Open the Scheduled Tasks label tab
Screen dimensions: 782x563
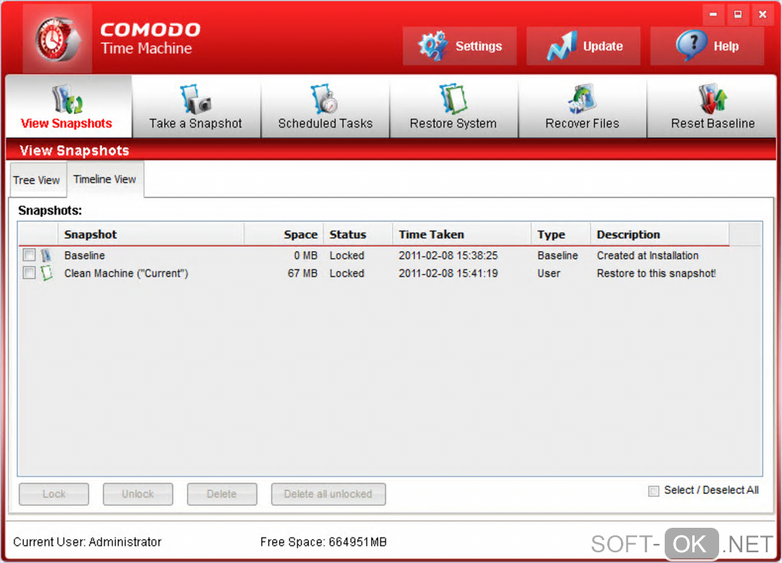coord(325,123)
